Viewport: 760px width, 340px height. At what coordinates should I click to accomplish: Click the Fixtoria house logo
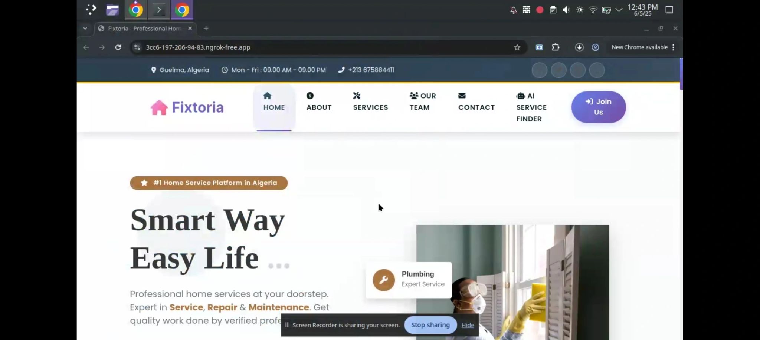click(x=159, y=108)
